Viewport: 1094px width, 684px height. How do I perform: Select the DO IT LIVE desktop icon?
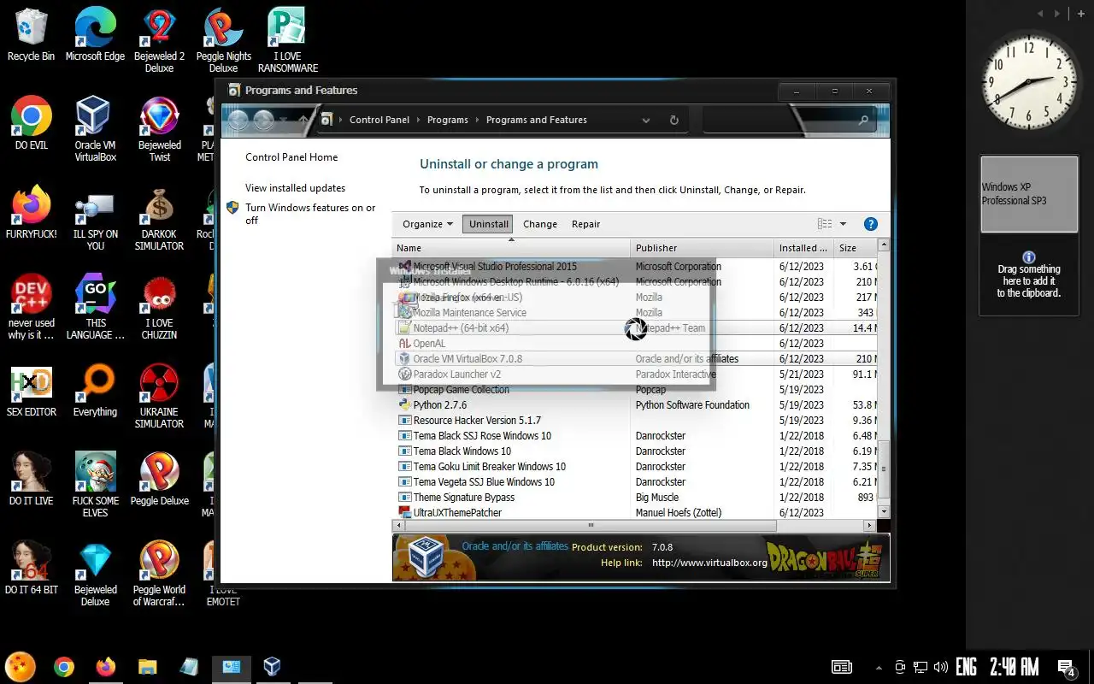pos(31,479)
